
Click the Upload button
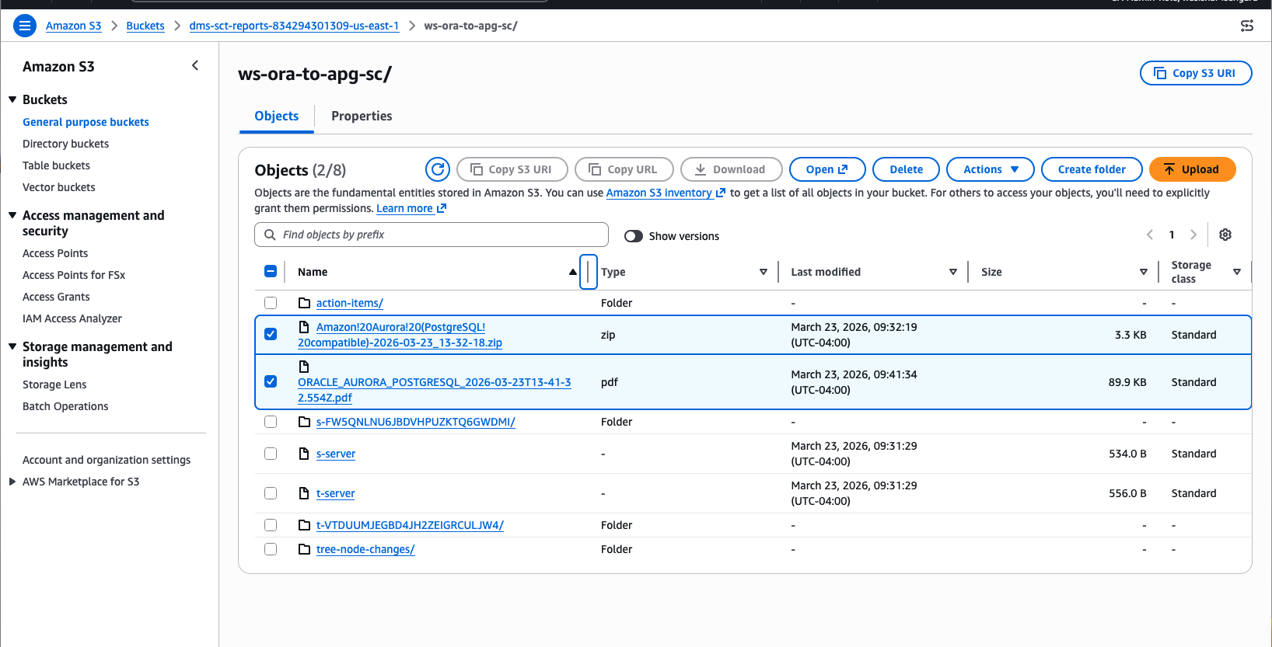1192,169
